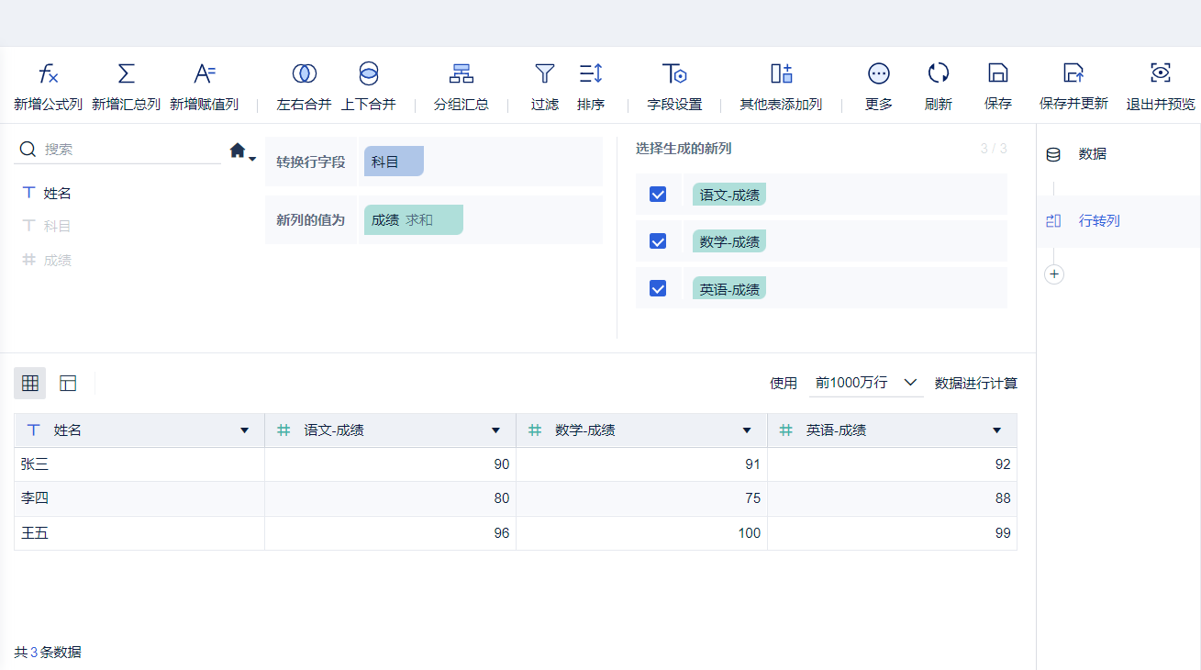
Task: Save the table (保存)
Action: [998, 87]
